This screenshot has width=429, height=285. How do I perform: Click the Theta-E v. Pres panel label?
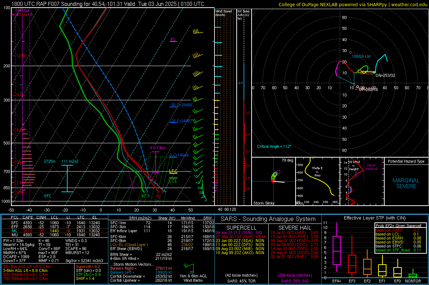point(317,171)
